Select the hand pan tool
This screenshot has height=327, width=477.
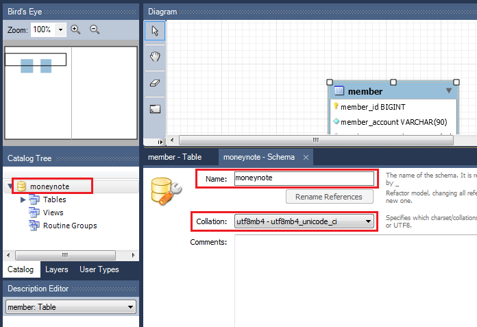pos(155,56)
